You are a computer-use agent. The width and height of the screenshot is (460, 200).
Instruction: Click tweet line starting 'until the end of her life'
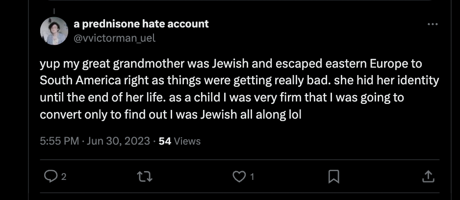222,98
